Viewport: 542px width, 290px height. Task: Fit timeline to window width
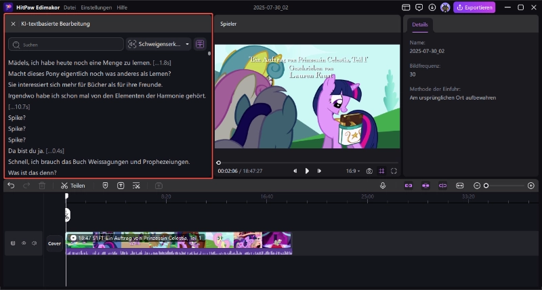pyautogui.click(x=460, y=186)
